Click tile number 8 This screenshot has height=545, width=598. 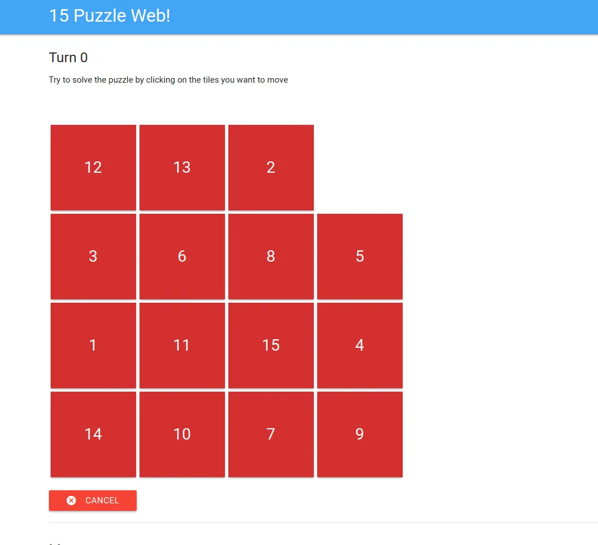click(271, 257)
